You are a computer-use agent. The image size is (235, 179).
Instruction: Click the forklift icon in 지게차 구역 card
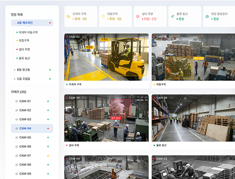(x=68, y=16)
